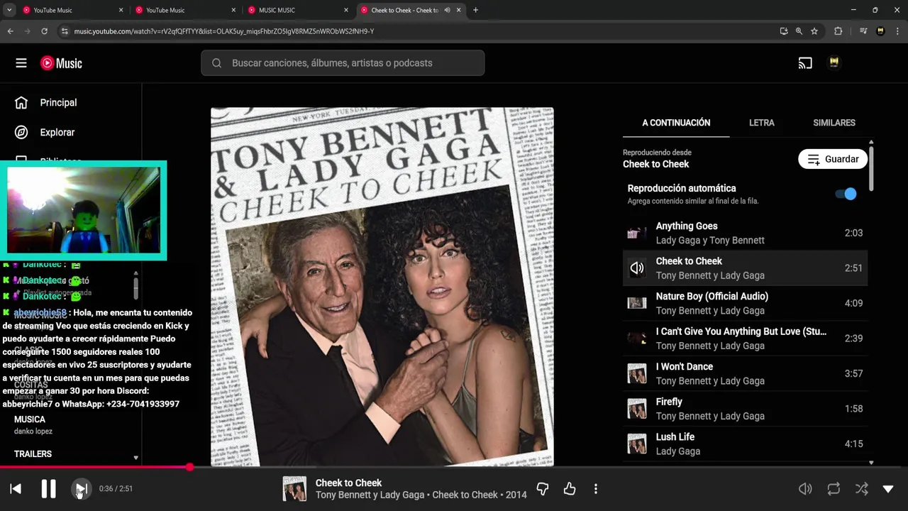The height and width of the screenshot is (511, 908).
Task: Dislike the song Cheek to Cheek
Action: pyautogui.click(x=543, y=488)
